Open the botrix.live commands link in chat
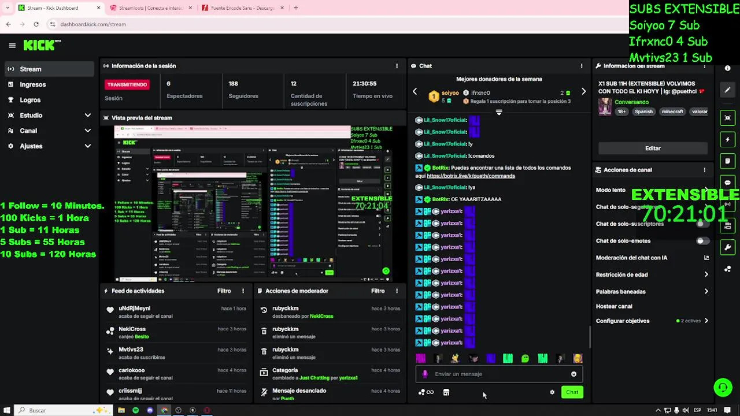 coord(471,176)
